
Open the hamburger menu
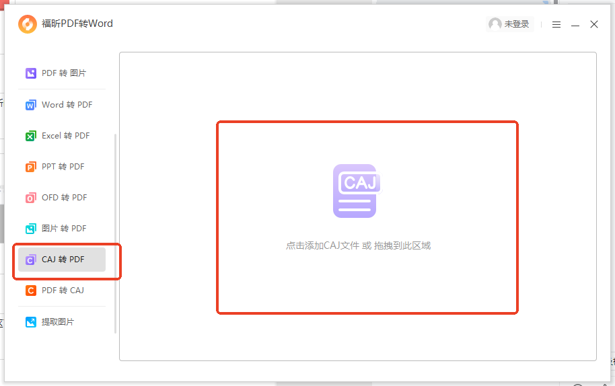tap(556, 25)
